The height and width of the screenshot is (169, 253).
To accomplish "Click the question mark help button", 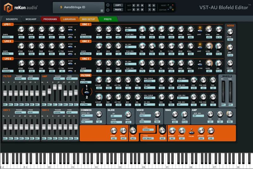I will [149, 10].
